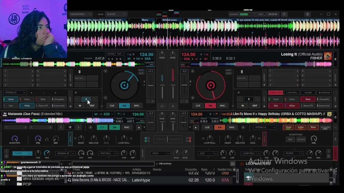
Task: Click CUE on the blue deck
Action: [112, 106]
